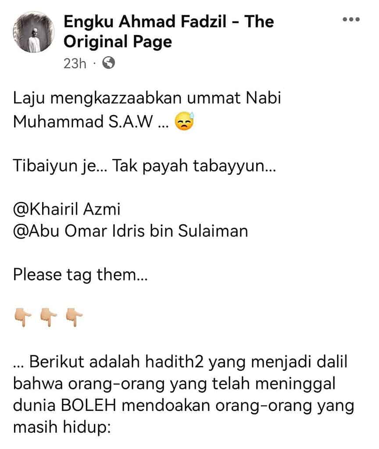Click the @Abu Omar Idris bin Sulaiman mention
This screenshot has height=449, width=379.
point(131,231)
